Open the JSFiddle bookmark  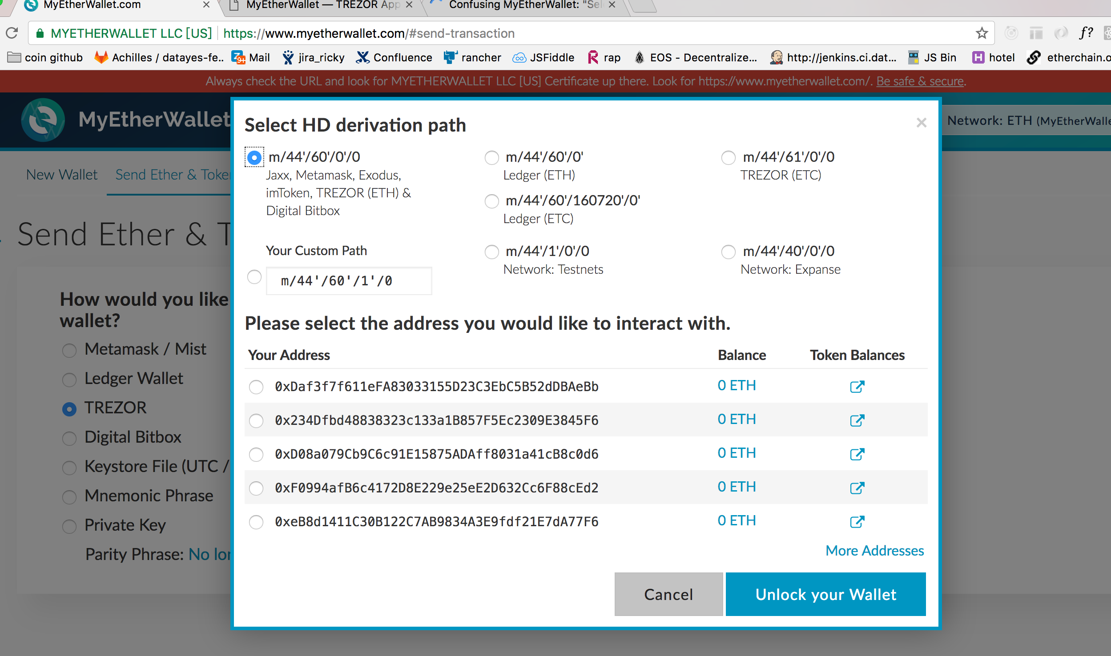click(x=543, y=57)
